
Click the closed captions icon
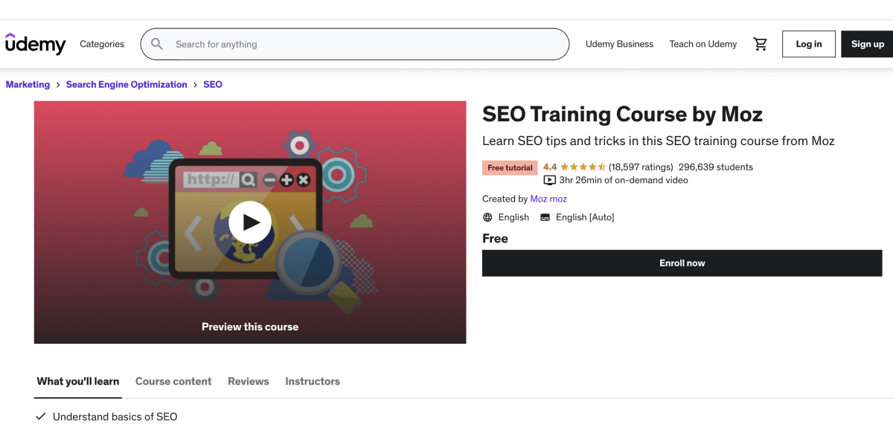click(x=545, y=217)
